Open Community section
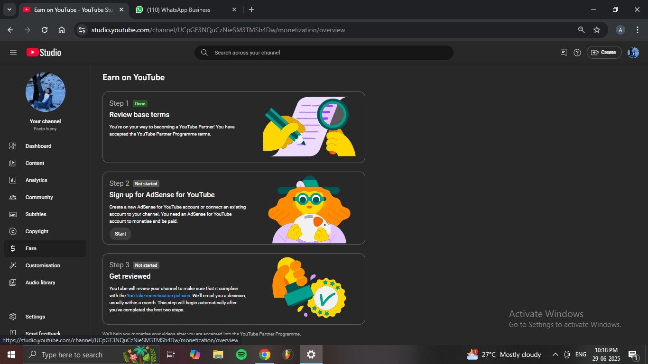This screenshot has height=364, width=648. (46, 197)
